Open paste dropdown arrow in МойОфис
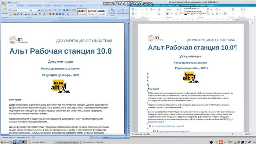 [x=154, y=10]
